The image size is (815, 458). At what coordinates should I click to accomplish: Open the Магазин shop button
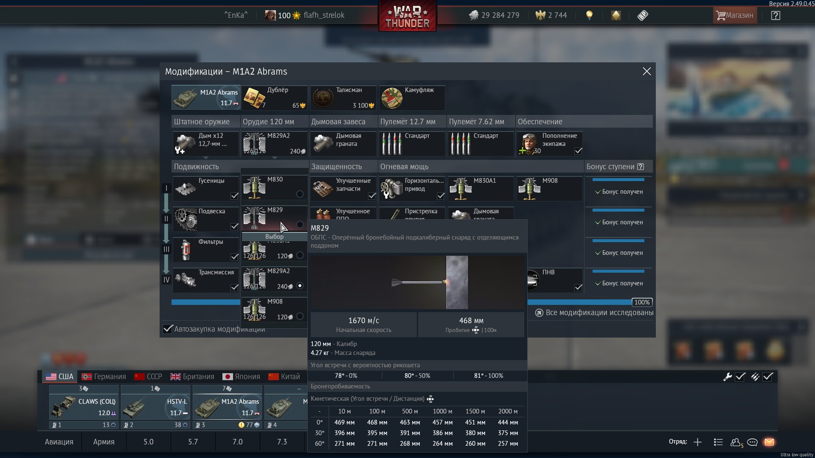[x=735, y=16]
